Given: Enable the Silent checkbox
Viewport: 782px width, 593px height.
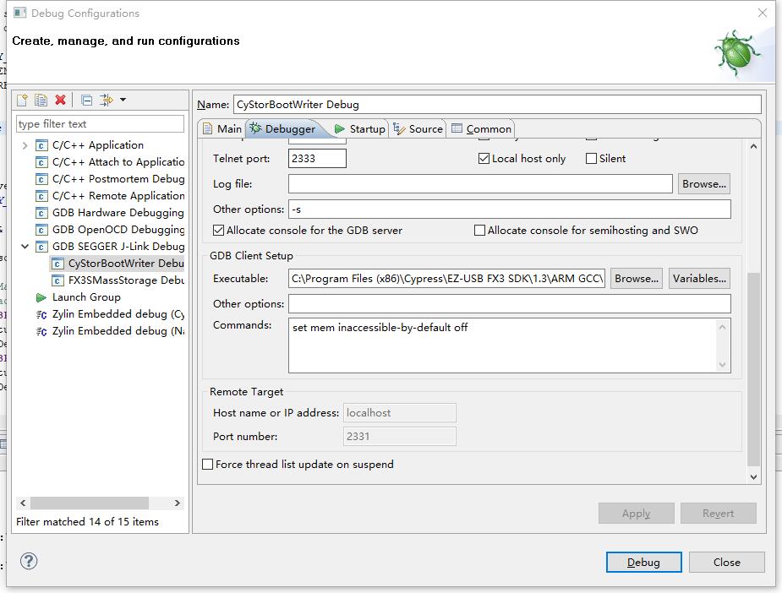Looking at the screenshot, I should (x=591, y=159).
